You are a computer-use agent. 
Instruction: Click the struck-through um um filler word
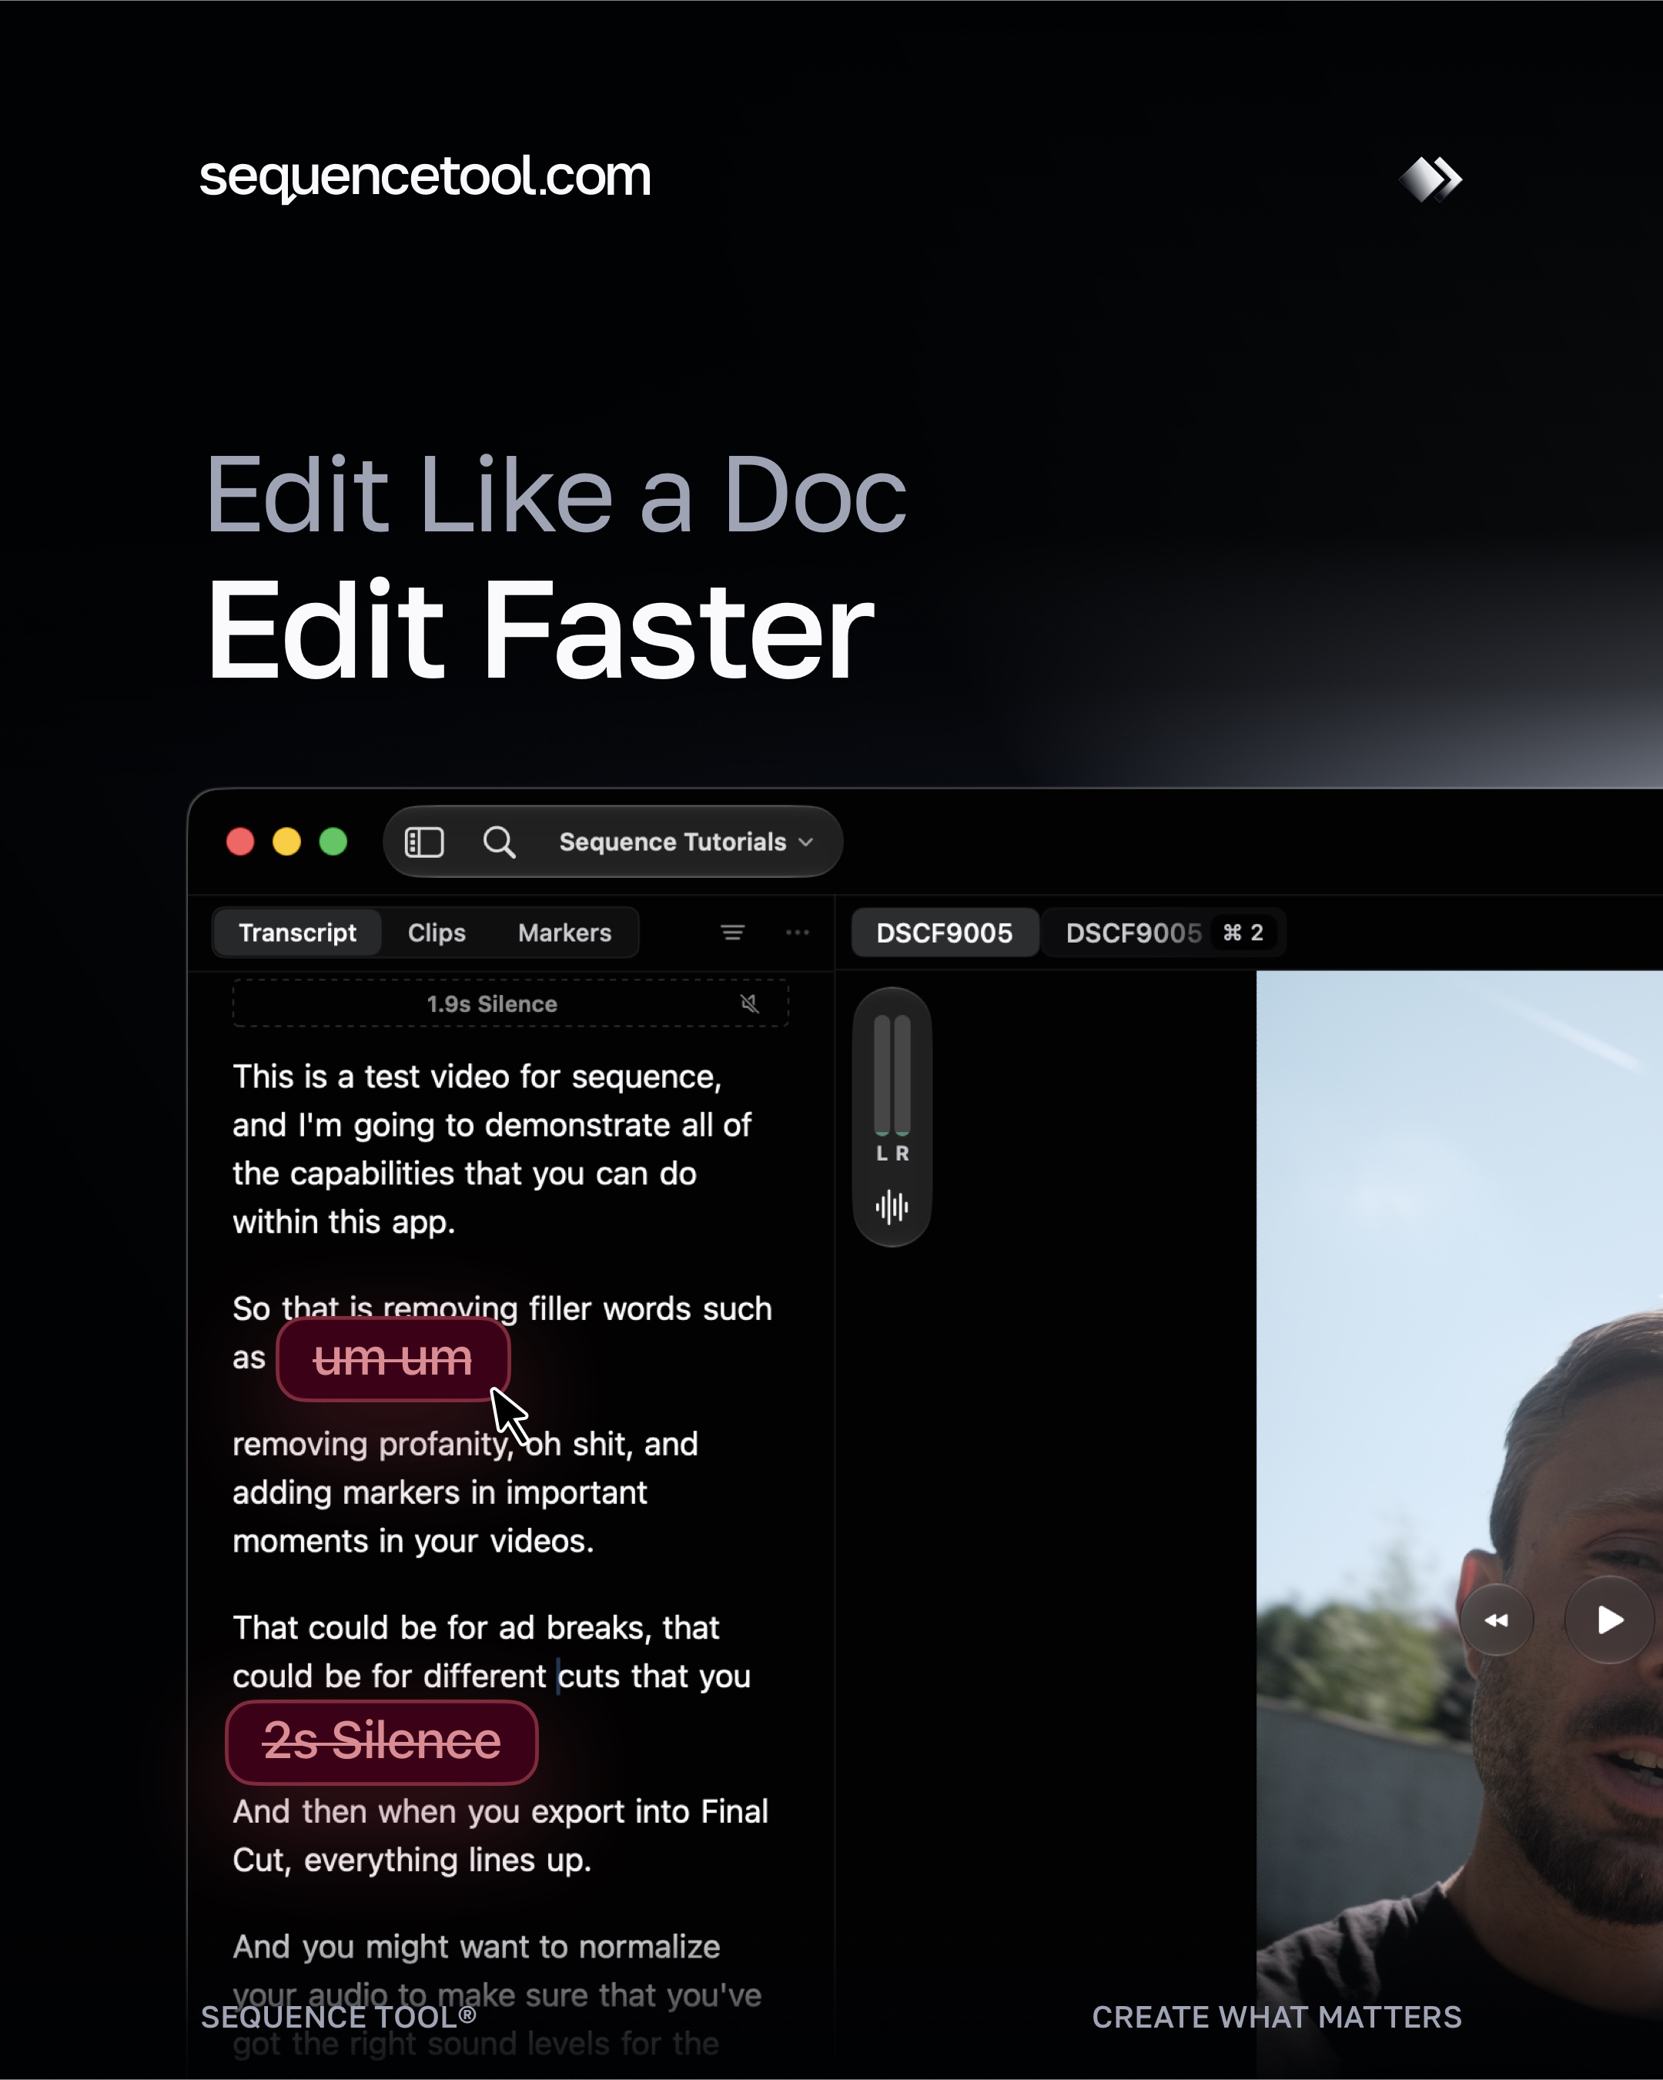393,1358
